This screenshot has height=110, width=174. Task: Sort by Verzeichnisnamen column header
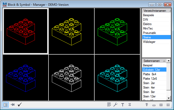[x=156, y=11]
